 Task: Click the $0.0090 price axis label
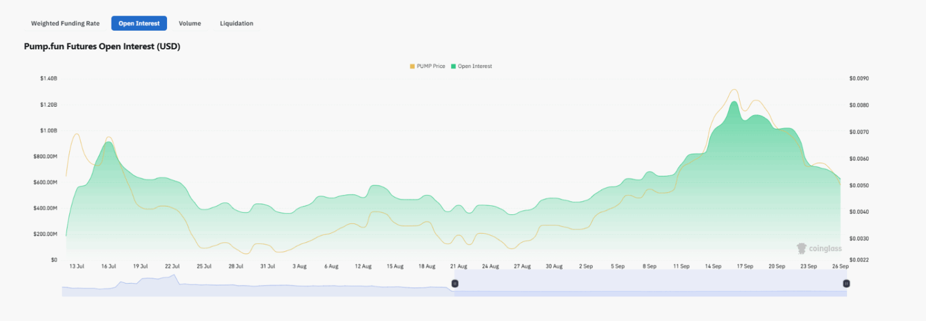[x=858, y=79]
